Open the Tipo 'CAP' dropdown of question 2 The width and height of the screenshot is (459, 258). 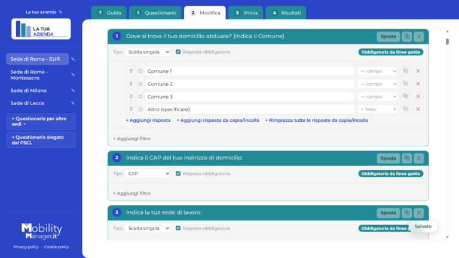[148, 173]
